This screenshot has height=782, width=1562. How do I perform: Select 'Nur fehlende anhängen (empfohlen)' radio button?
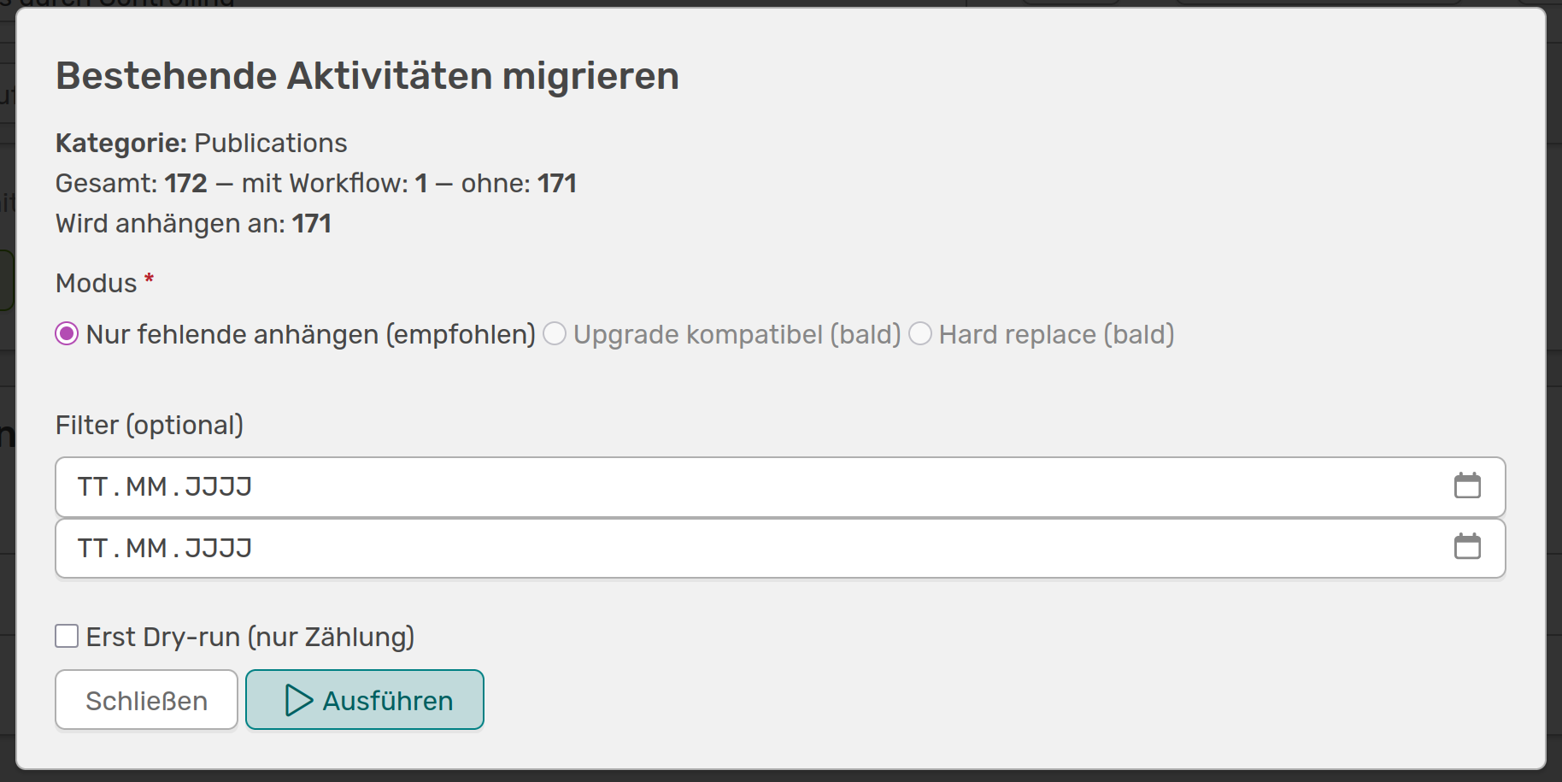pos(67,334)
